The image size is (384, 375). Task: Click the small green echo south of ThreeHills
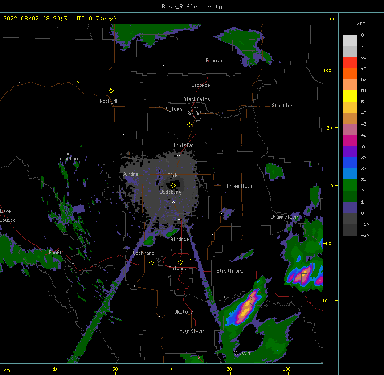tap(227, 213)
